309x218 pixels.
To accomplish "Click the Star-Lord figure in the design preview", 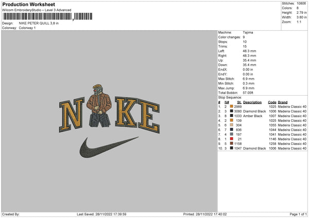I will pyautogui.click(x=99, y=106).
